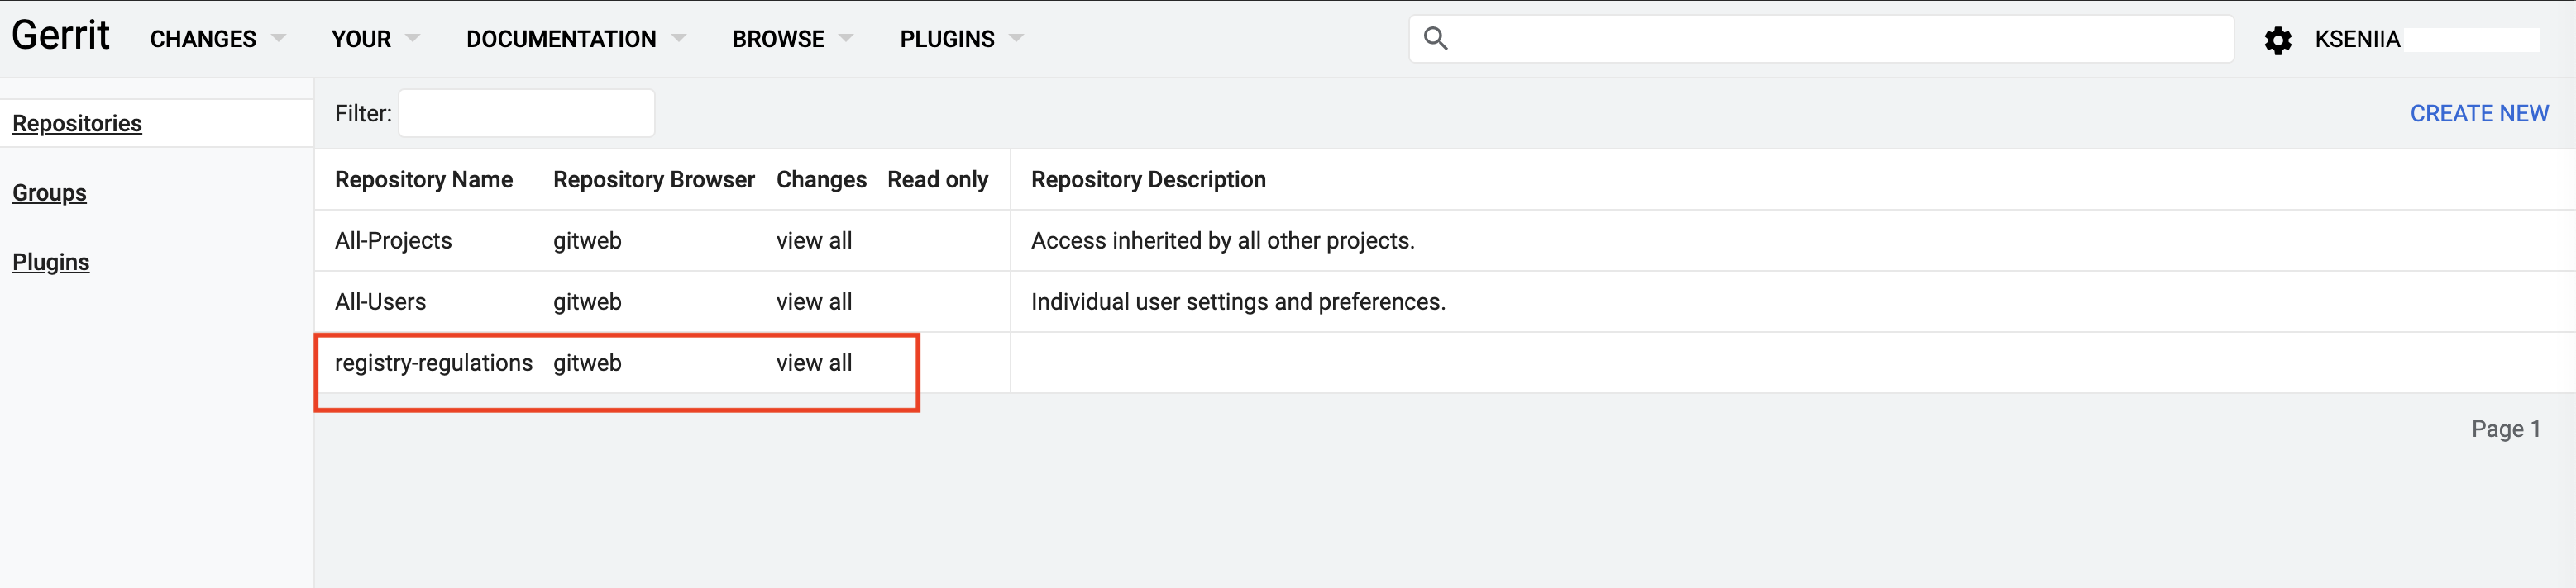Click the Repository Description column header

1148,180
